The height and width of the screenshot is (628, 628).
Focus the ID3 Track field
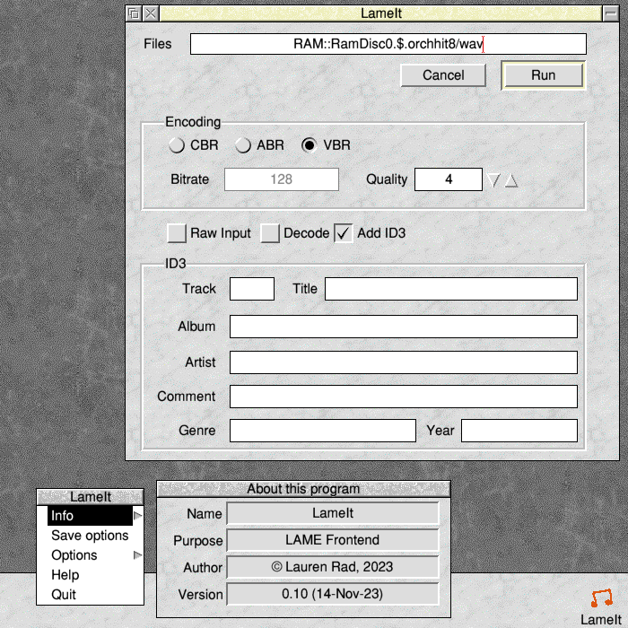pos(252,289)
